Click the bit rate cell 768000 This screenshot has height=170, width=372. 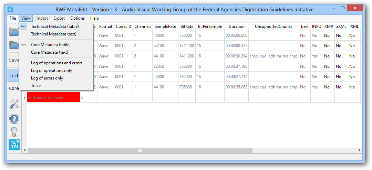tap(187, 35)
